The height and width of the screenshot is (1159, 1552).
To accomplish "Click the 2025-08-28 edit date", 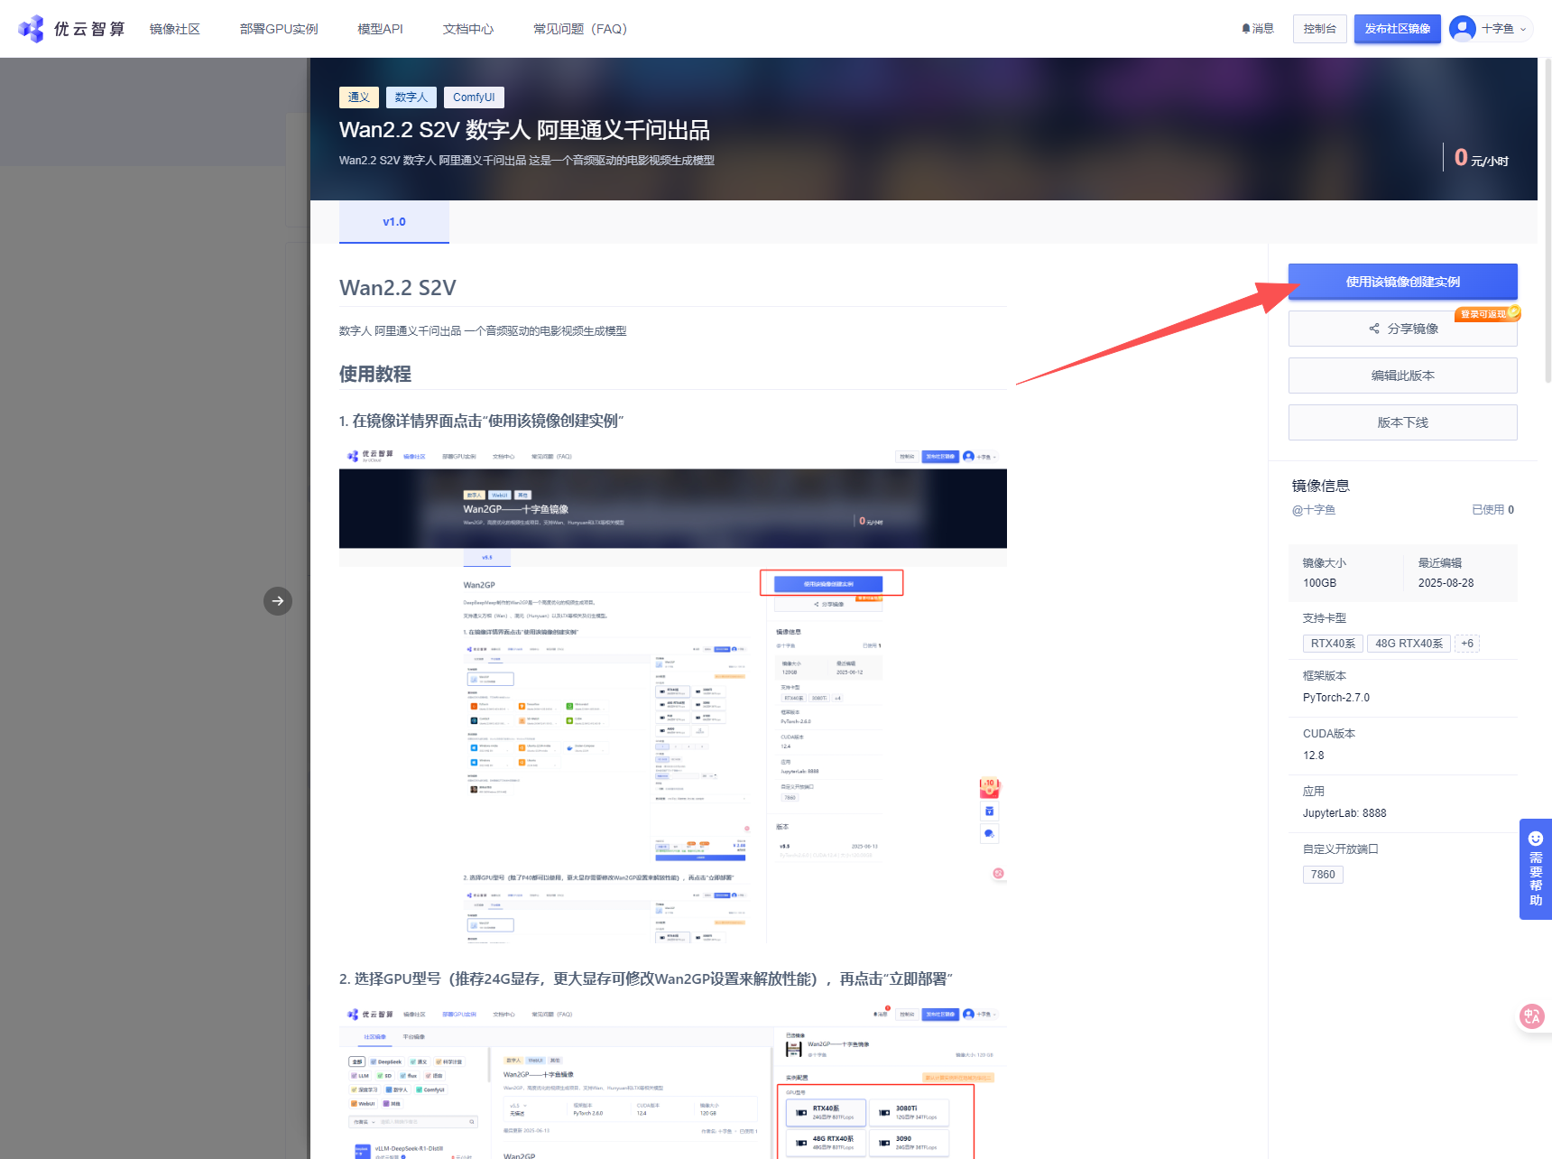I will point(1446,583).
